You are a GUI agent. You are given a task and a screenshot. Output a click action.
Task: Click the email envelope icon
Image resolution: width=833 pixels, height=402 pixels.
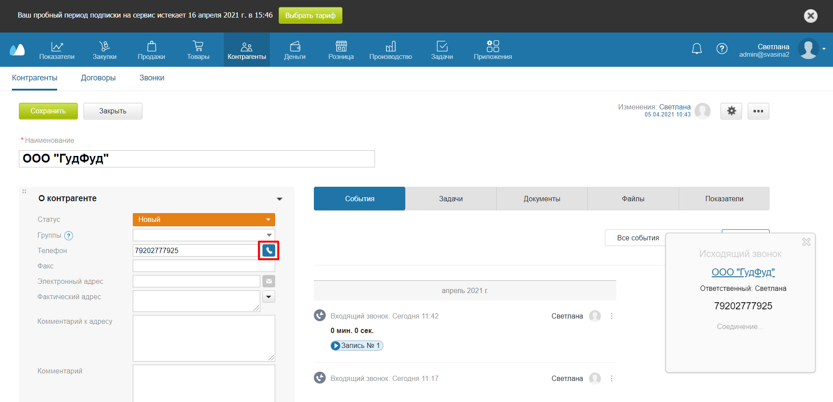pyautogui.click(x=269, y=281)
